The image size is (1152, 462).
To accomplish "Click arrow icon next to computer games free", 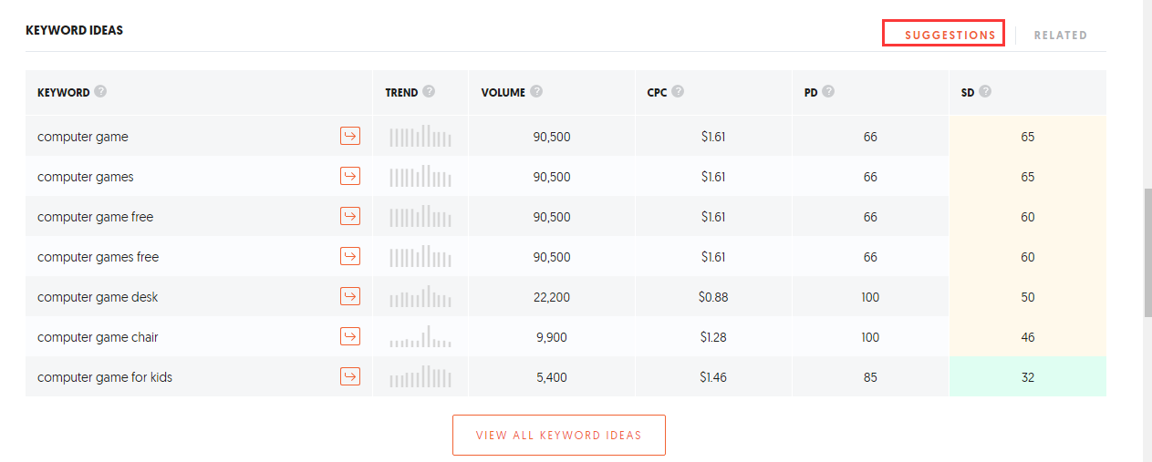I will pyautogui.click(x=350, y=256).
